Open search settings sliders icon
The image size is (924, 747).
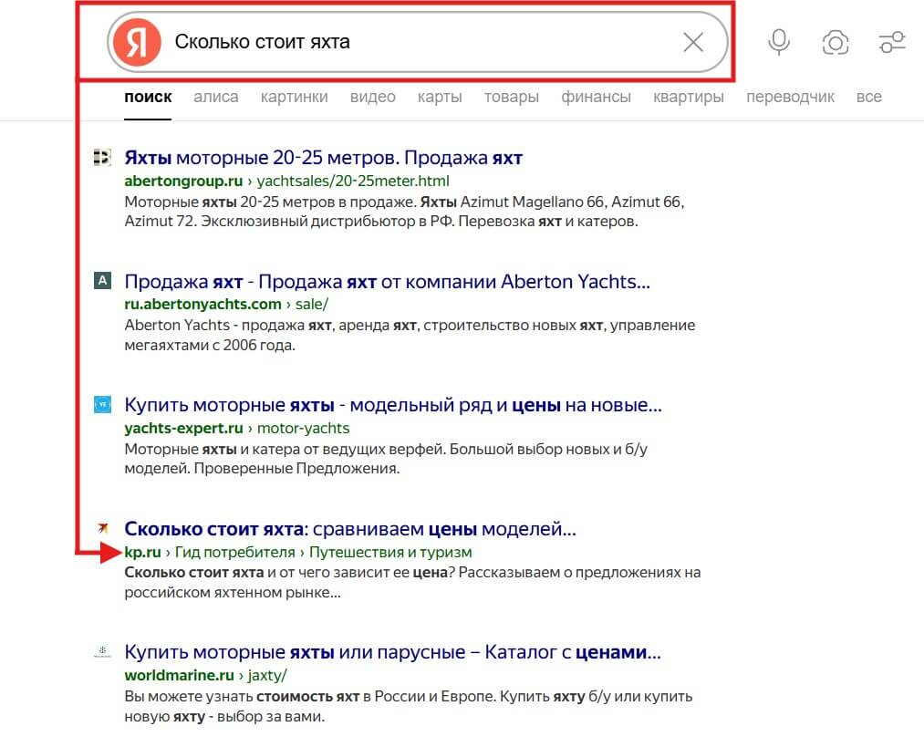tap(891, 42)
